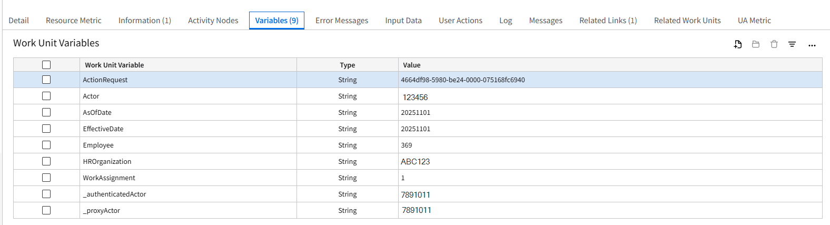Select the ActionRequest value cell
830x225 pixels.
[463, 80]
